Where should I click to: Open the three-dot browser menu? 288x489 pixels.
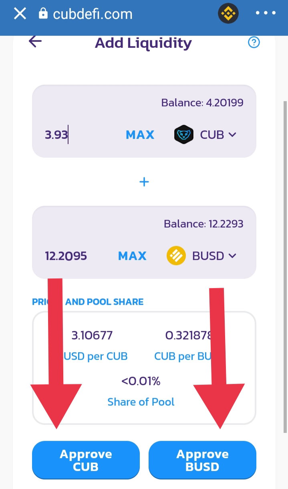point(266,13)
